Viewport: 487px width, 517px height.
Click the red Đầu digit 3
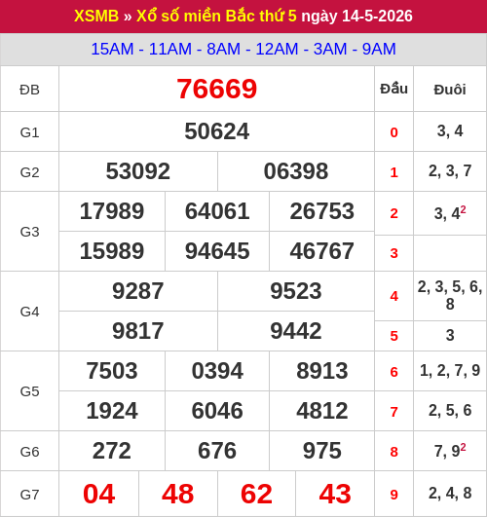click(393, 253)
